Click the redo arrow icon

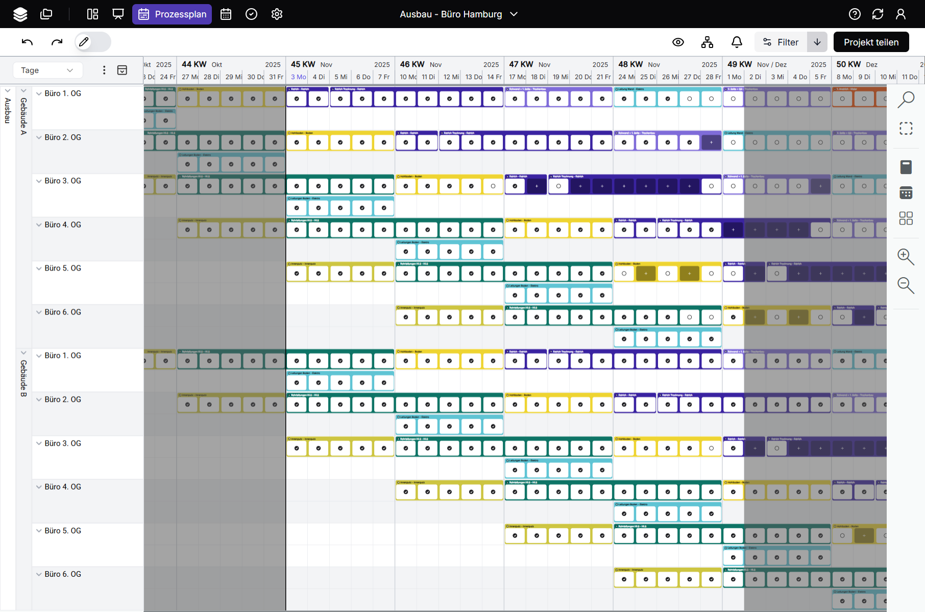click(57, 42)
